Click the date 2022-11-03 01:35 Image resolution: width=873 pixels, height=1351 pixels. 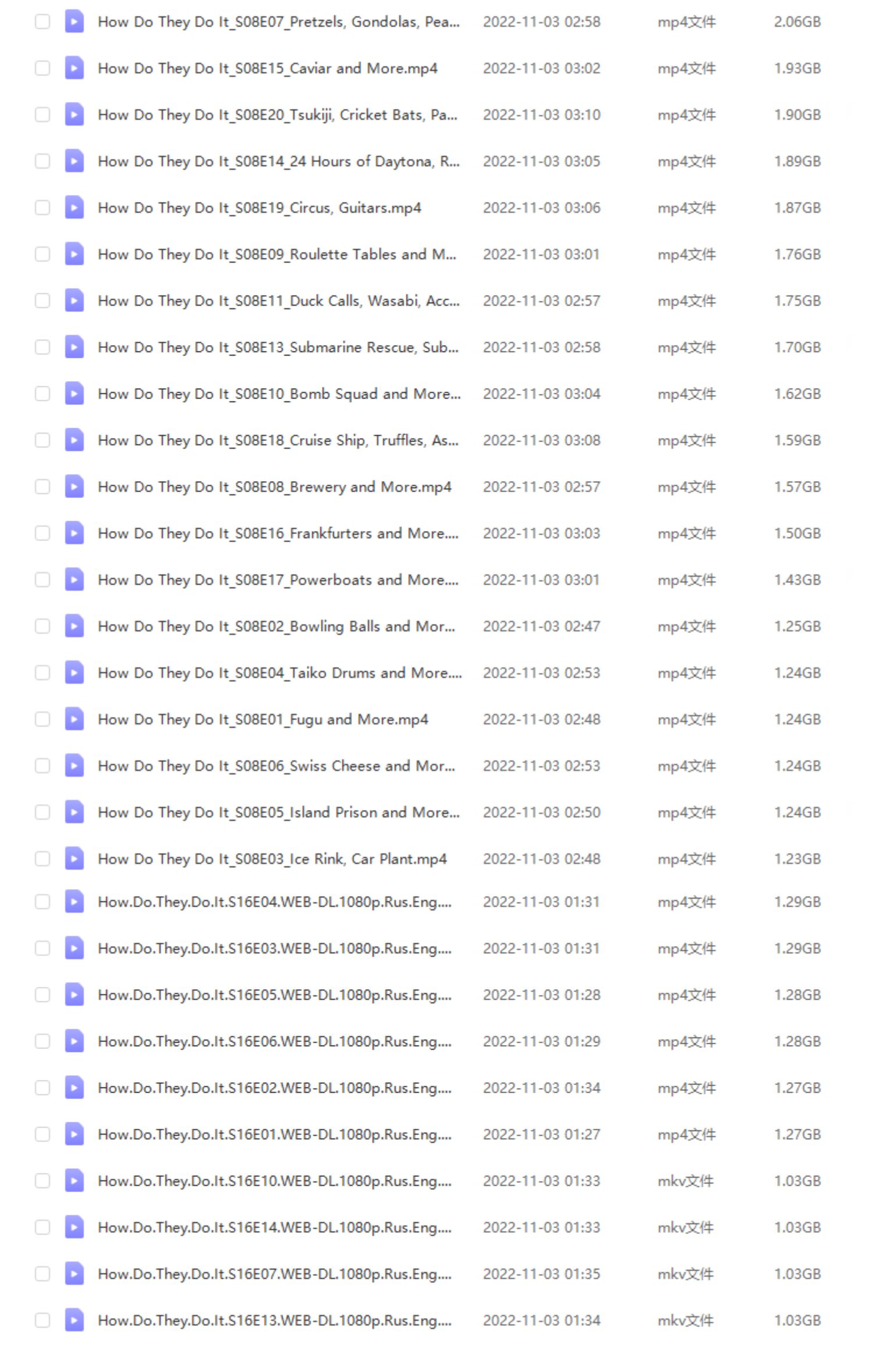click(x=542, y=1274)
